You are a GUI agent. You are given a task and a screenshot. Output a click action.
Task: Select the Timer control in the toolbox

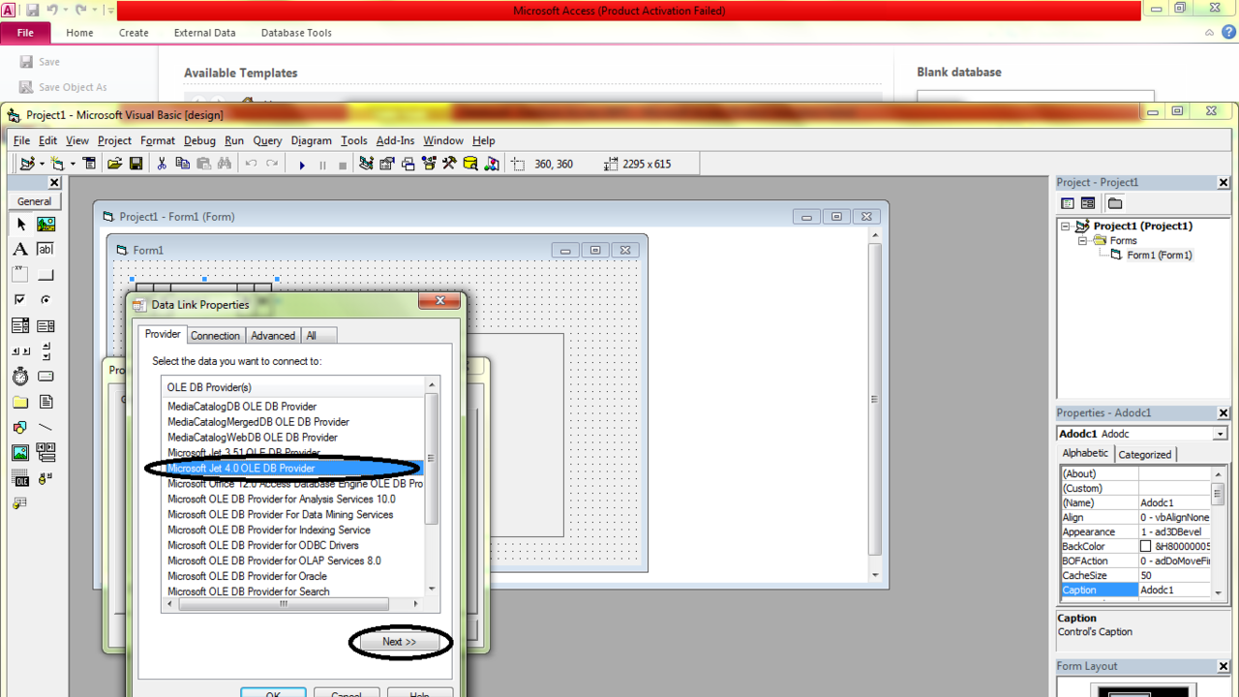20,376
